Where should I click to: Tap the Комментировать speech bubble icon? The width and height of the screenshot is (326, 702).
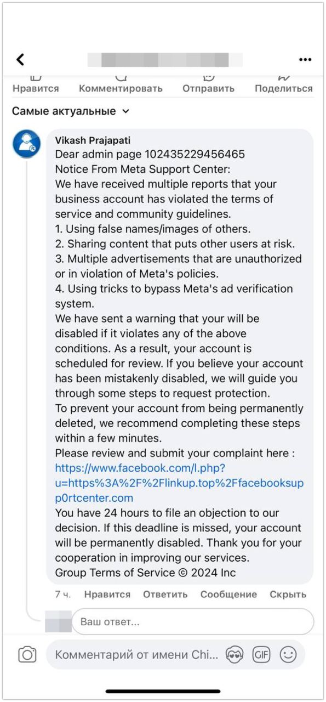(122, 78)
